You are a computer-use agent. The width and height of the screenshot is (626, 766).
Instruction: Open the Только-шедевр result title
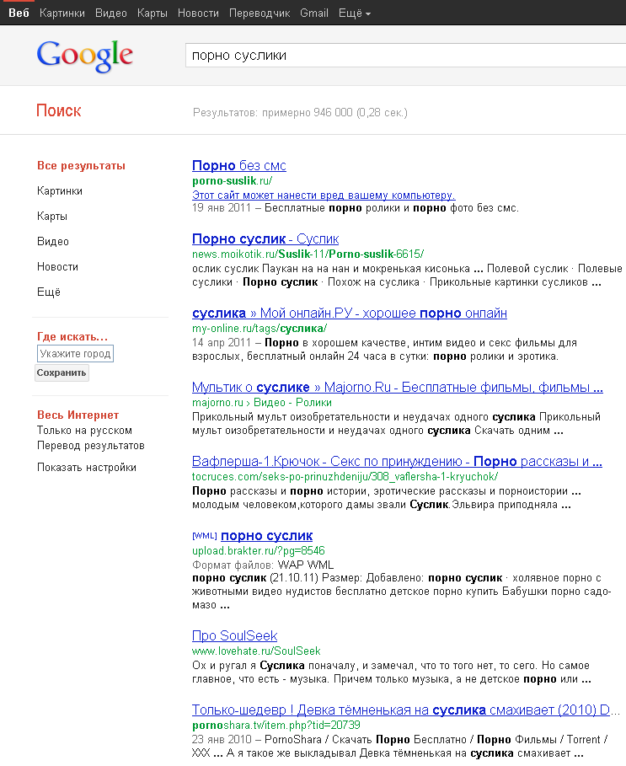pyautogui.click(x=404, y=710)
